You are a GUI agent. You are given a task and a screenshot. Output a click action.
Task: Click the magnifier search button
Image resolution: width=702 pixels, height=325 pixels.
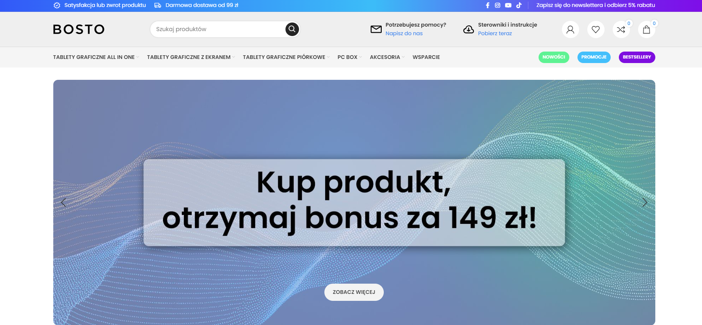292,29
